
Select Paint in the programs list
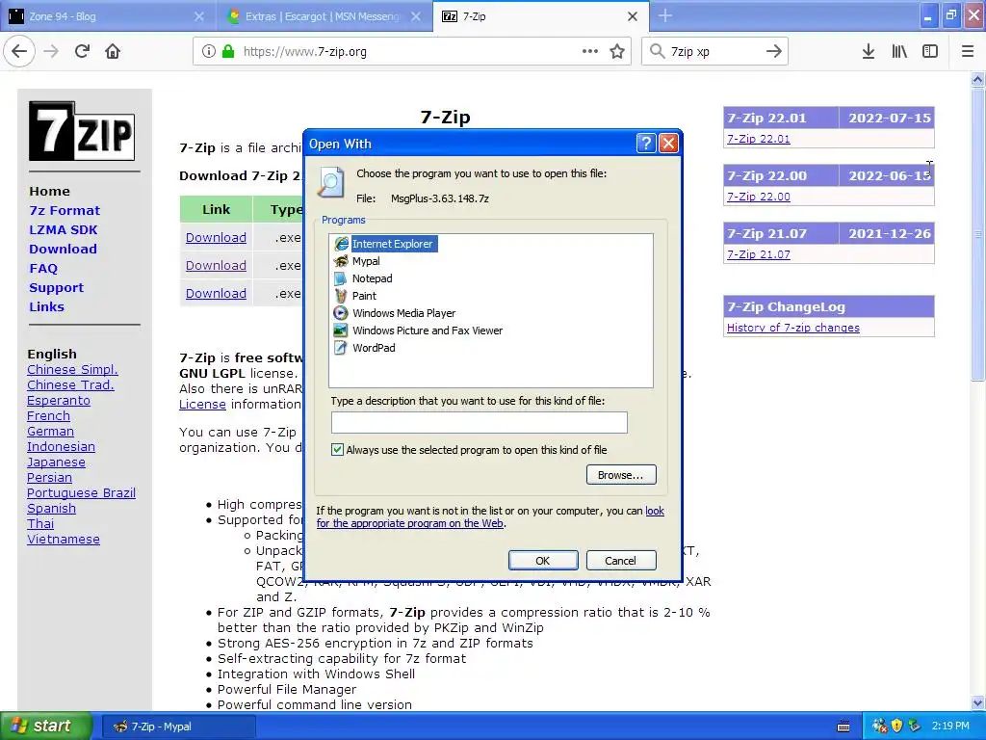[x=356, y=296]
